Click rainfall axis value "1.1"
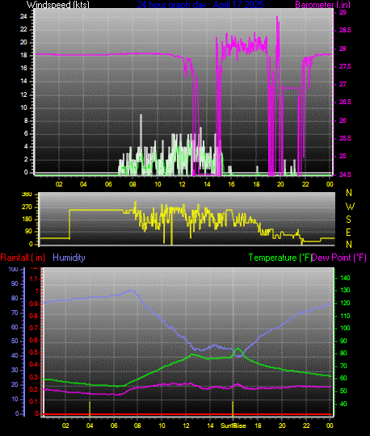Viewport: 370px width, 436px height. coord(33,279)
